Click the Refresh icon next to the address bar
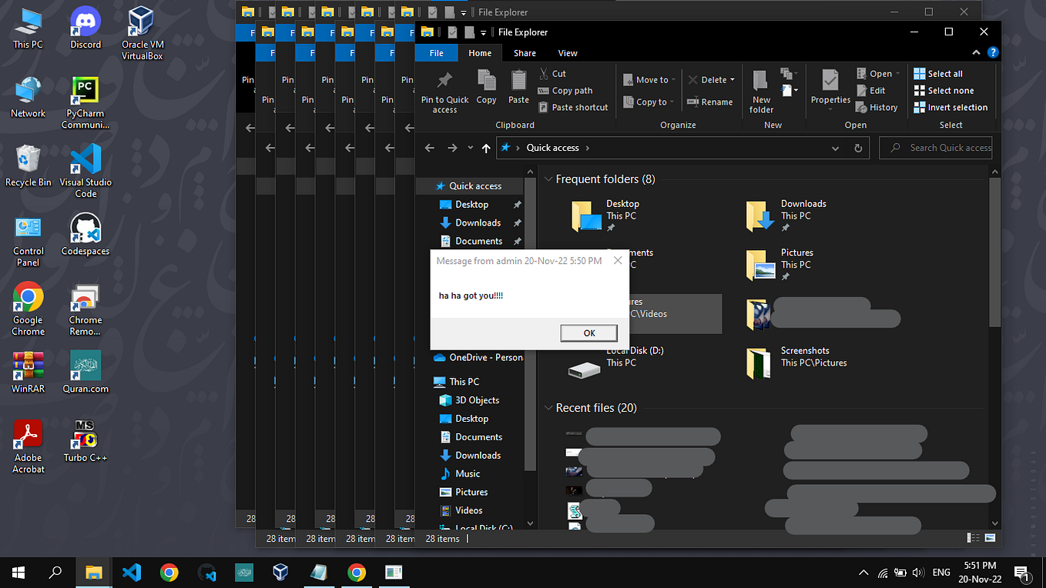 (x=858, y=147)
